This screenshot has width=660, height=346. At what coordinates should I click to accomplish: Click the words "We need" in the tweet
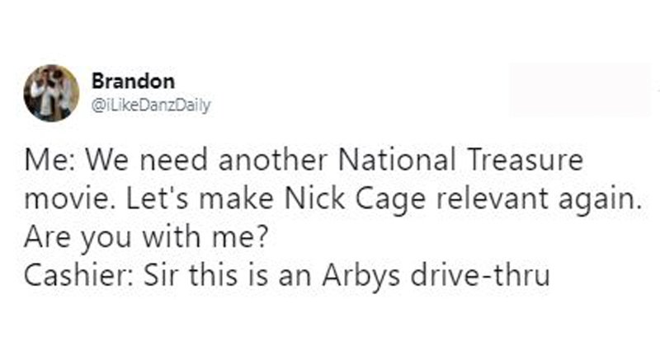(125, 161)
